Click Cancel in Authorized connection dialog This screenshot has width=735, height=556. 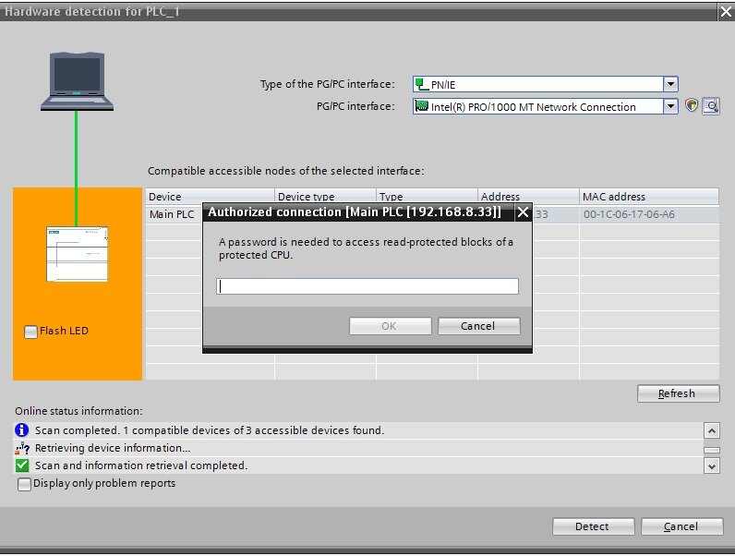point(478,326)
